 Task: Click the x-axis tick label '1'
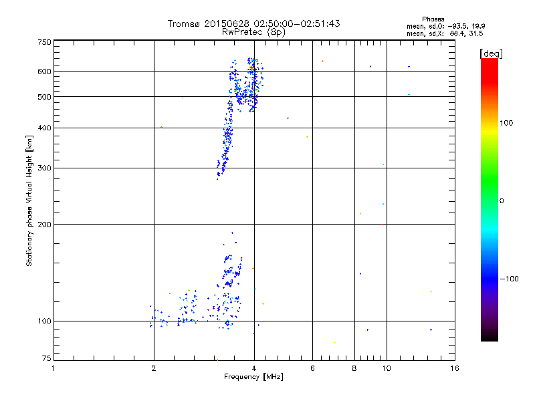[53, 368]
